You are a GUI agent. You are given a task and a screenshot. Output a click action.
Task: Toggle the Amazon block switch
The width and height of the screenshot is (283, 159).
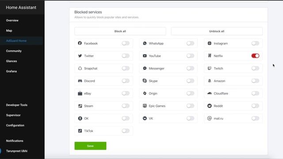(x=255, y=81)
